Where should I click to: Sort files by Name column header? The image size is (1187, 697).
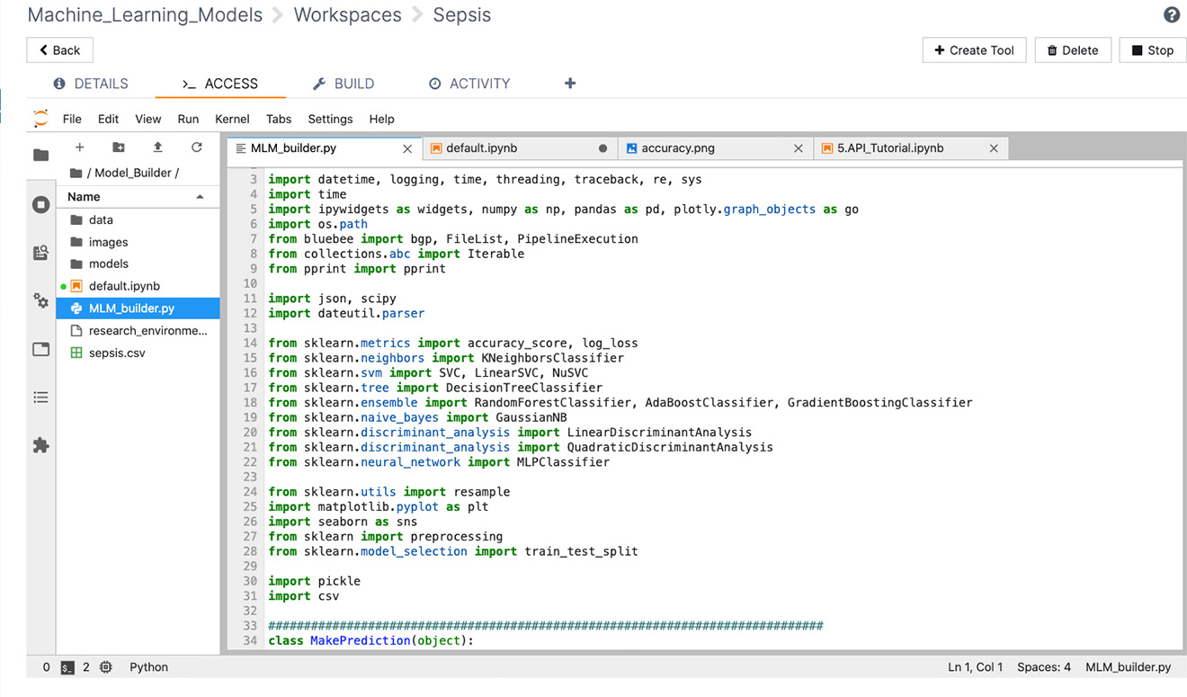[84, 197]
